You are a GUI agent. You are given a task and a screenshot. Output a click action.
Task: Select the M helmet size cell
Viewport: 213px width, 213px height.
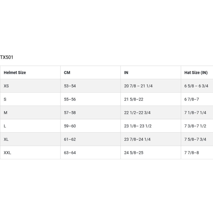[5, 113]
